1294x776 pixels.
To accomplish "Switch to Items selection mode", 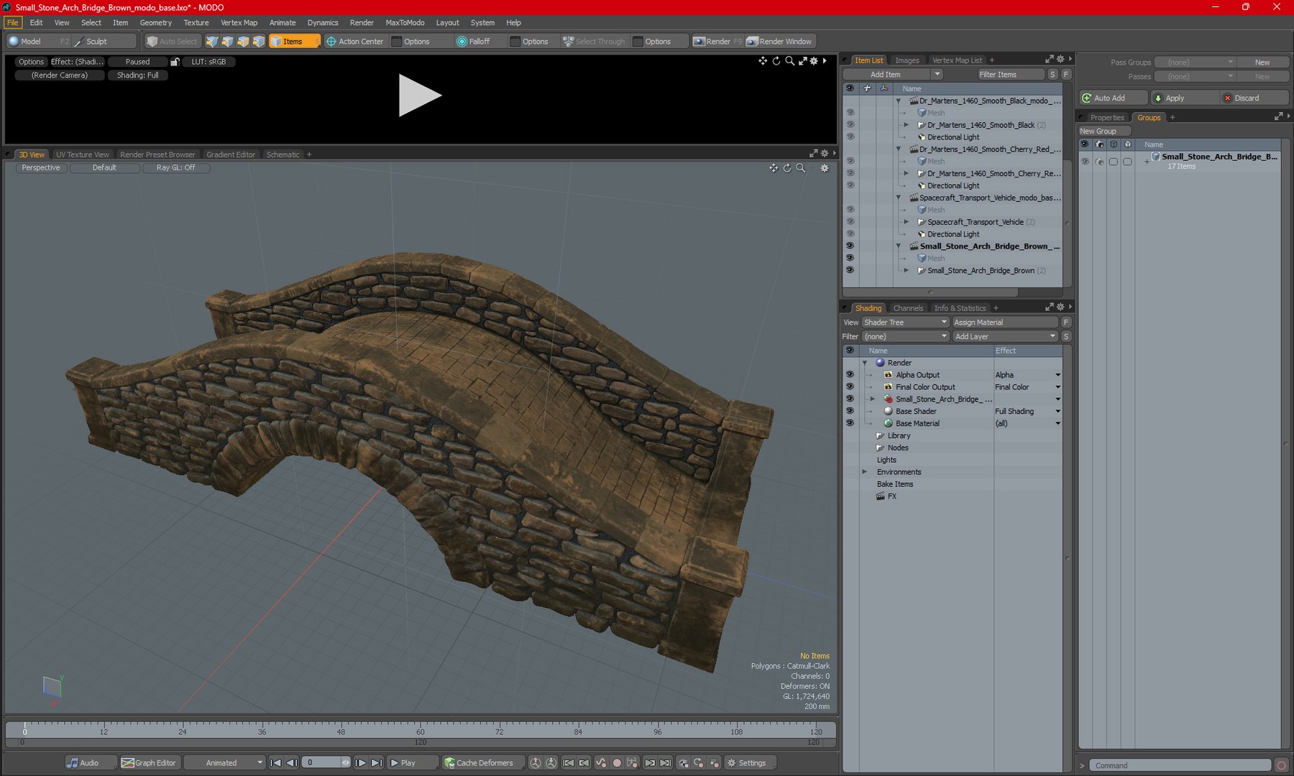I will [293, 42].
